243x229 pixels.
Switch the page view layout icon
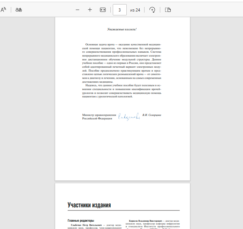pyautogui.click(x=168, y=10)
